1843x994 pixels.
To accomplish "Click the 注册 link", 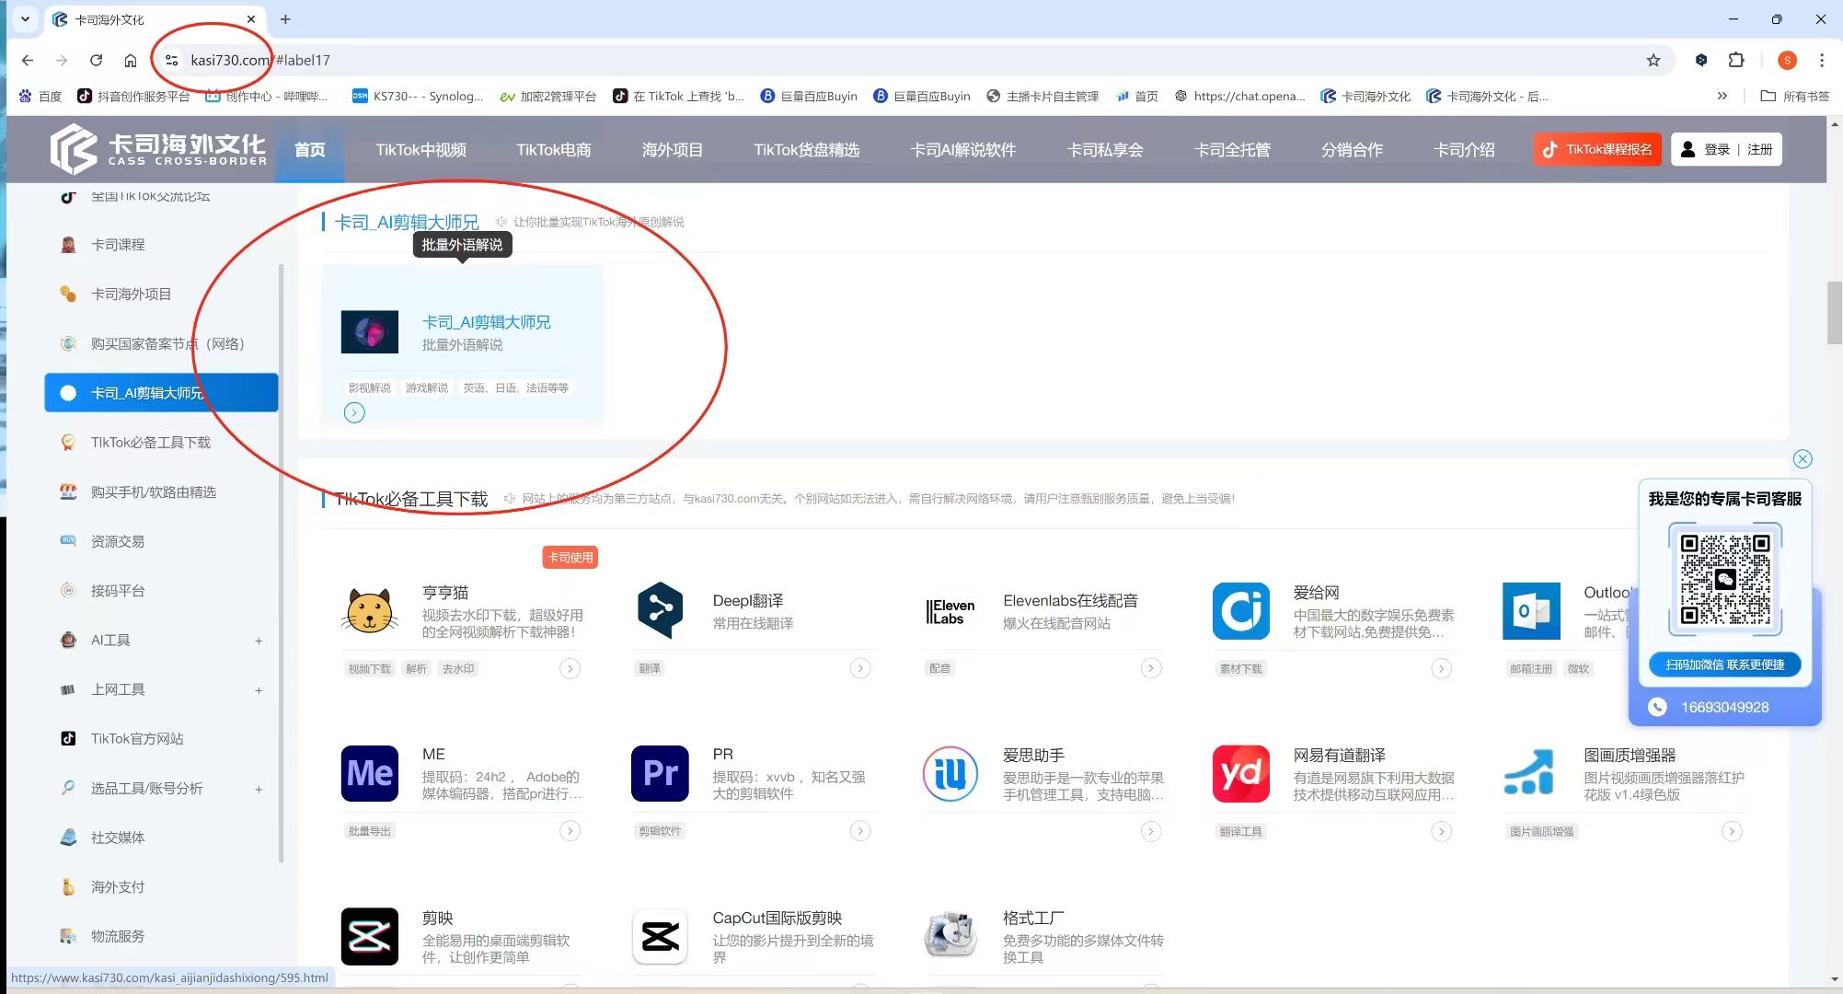I will pyautogui.click(x=1759, y=149).
